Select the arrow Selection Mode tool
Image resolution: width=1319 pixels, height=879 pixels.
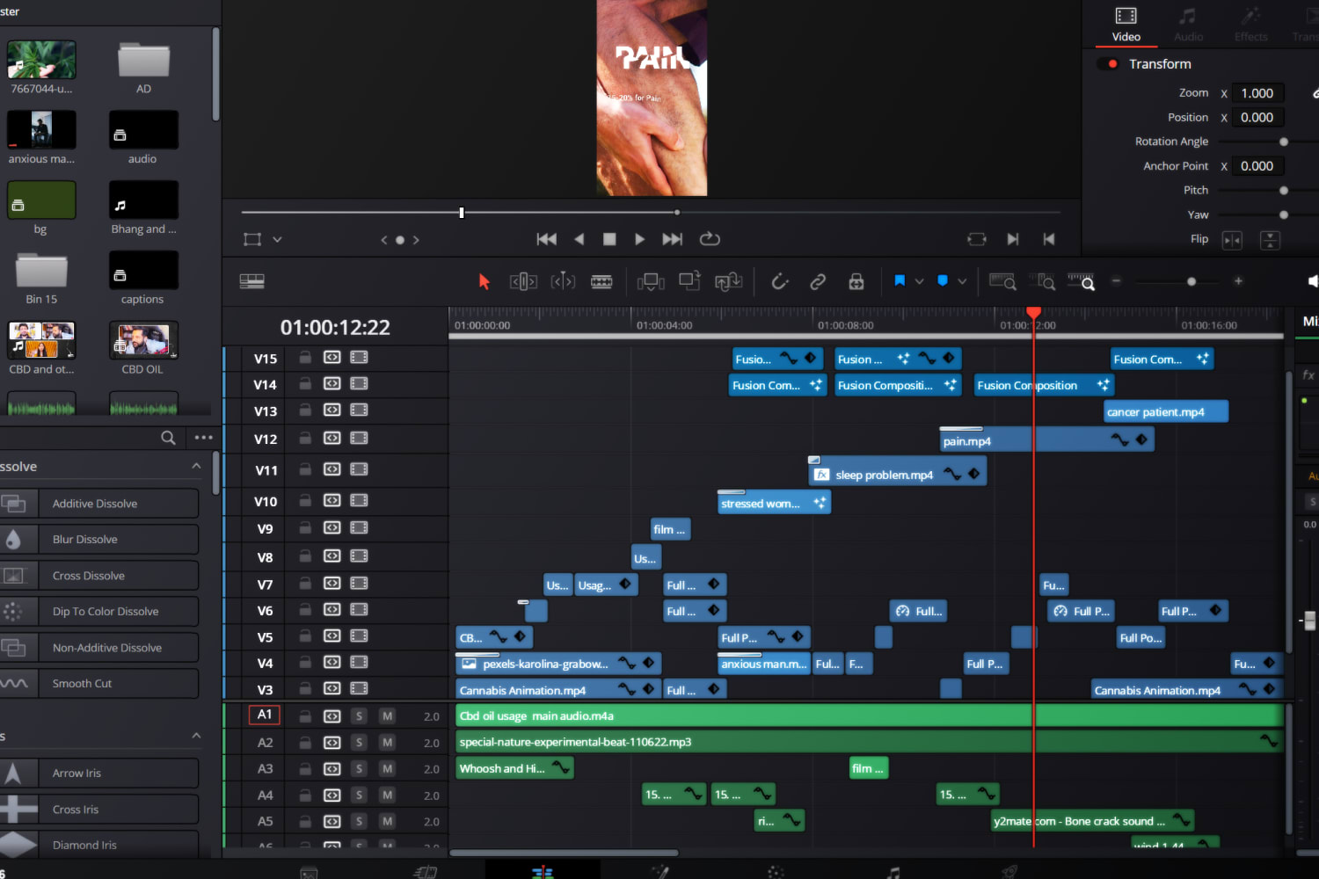coord(484,281)
